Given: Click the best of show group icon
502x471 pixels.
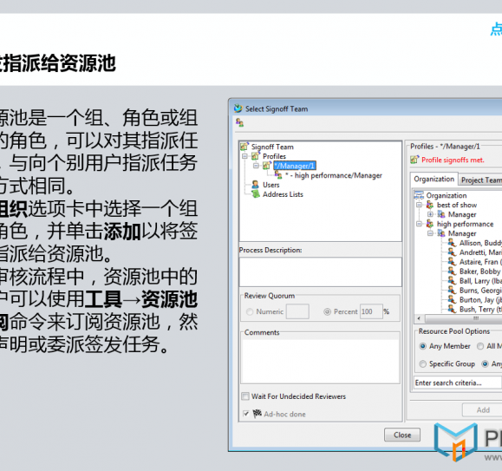Looking at the screenshot, I should [x=430, y=205].
